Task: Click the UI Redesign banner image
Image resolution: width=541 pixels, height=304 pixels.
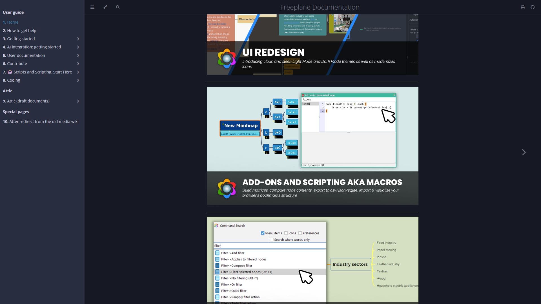Action: coord(313,45)
